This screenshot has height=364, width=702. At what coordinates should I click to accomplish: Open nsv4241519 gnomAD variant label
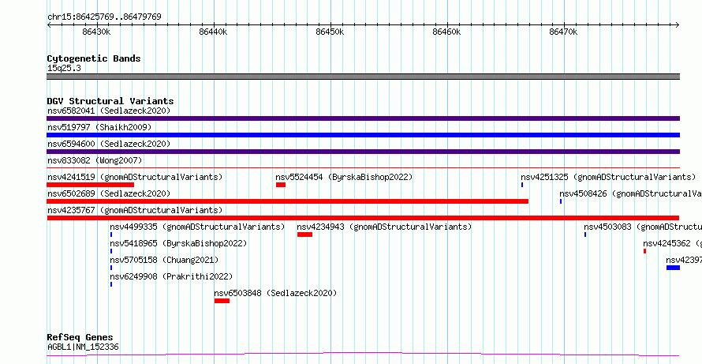[135, 177]
